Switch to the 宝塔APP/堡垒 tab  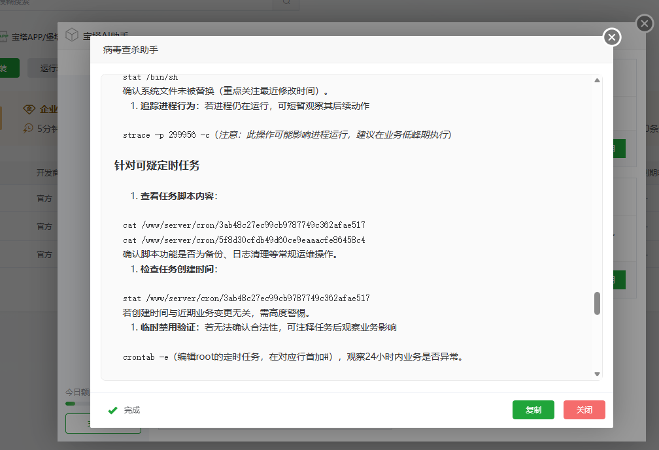point(36,35)
